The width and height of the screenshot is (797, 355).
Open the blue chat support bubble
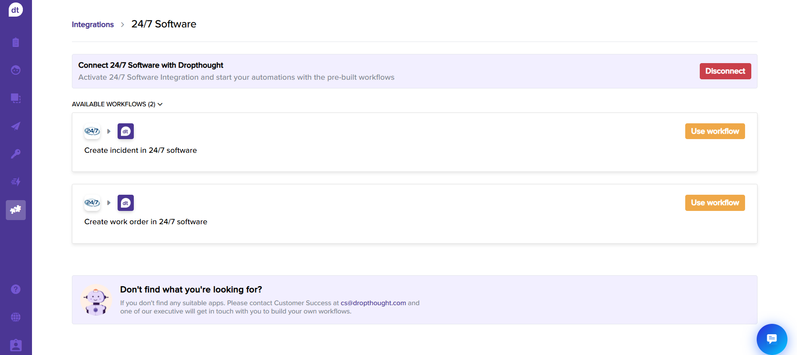pos(772,339)
